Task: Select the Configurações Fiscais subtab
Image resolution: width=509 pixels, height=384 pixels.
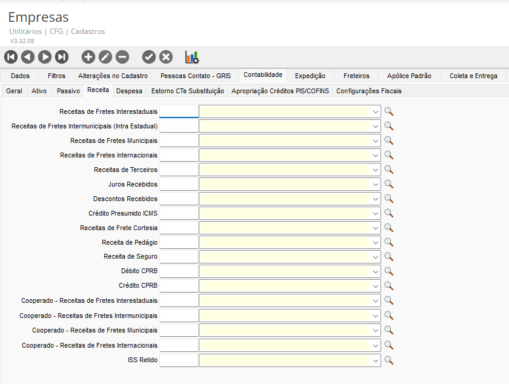Action: point(368,91)
